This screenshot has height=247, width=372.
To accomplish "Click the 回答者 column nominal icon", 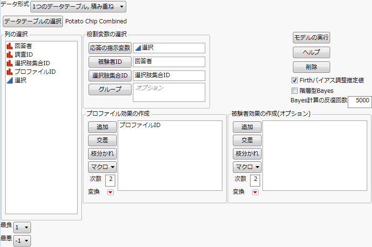I will (9, 47).
